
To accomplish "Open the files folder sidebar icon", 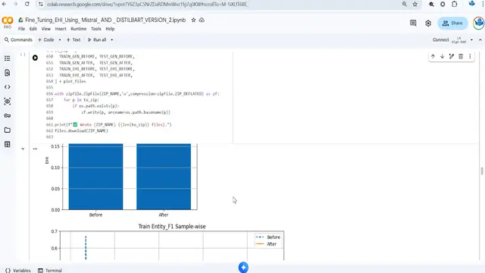I will click(8, 130).
